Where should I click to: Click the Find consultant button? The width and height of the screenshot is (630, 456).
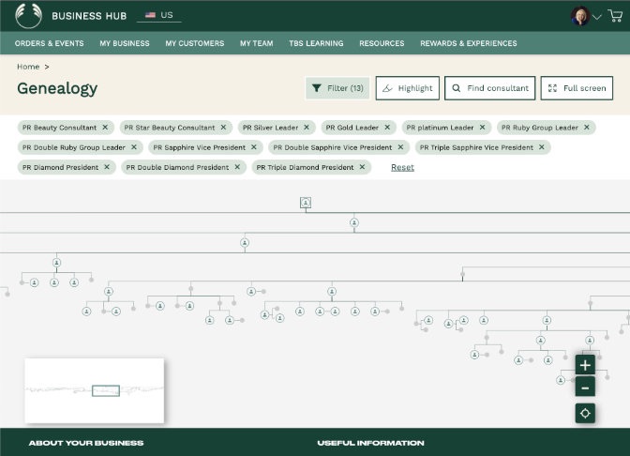pos(489,88)
